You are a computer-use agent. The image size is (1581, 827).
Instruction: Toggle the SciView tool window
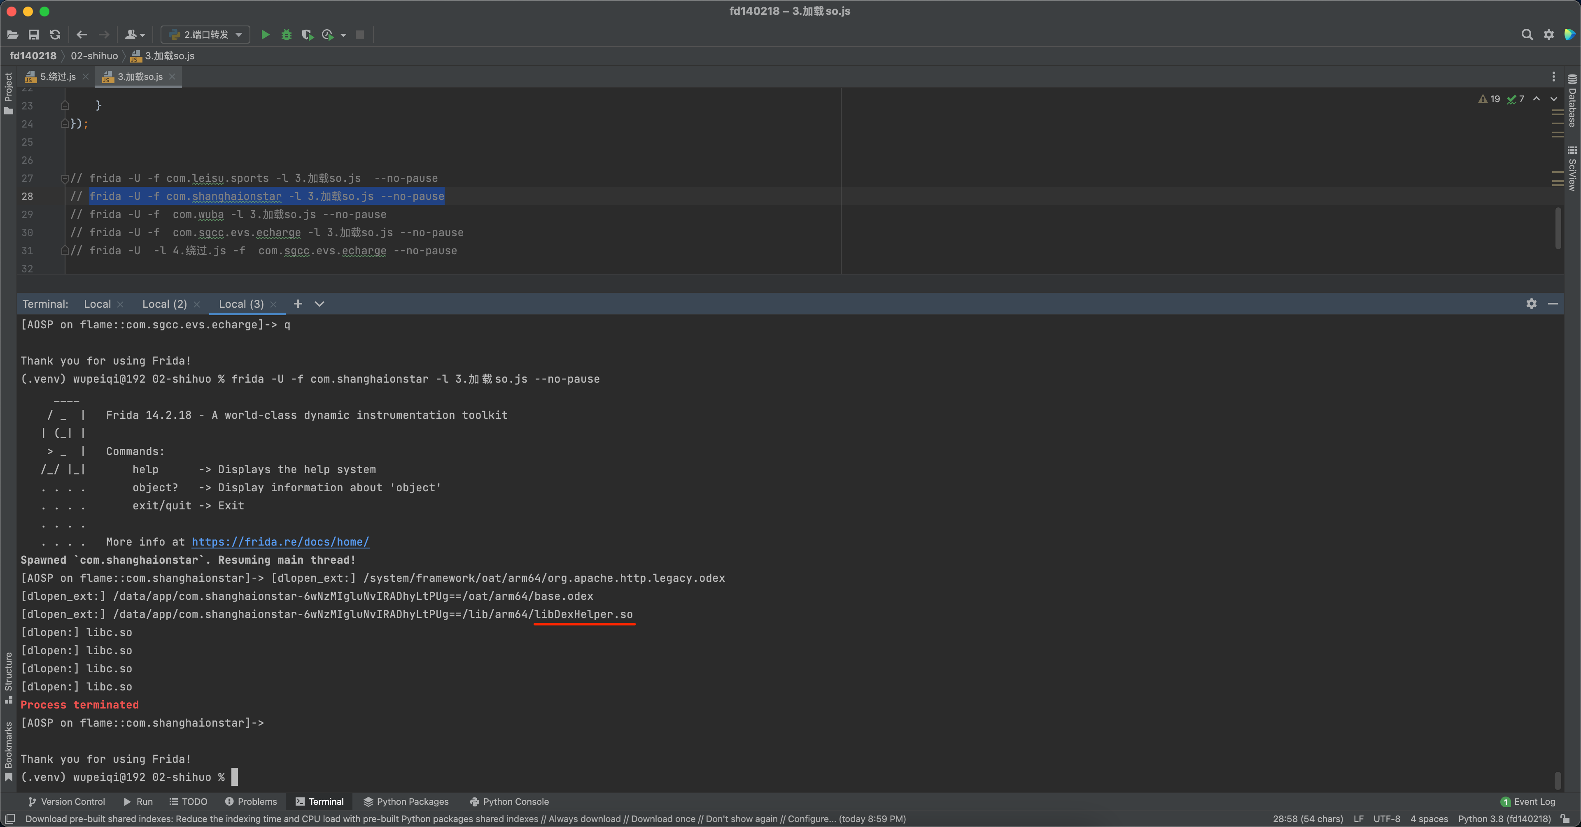pyautogui.click(x=1572, y=169)
